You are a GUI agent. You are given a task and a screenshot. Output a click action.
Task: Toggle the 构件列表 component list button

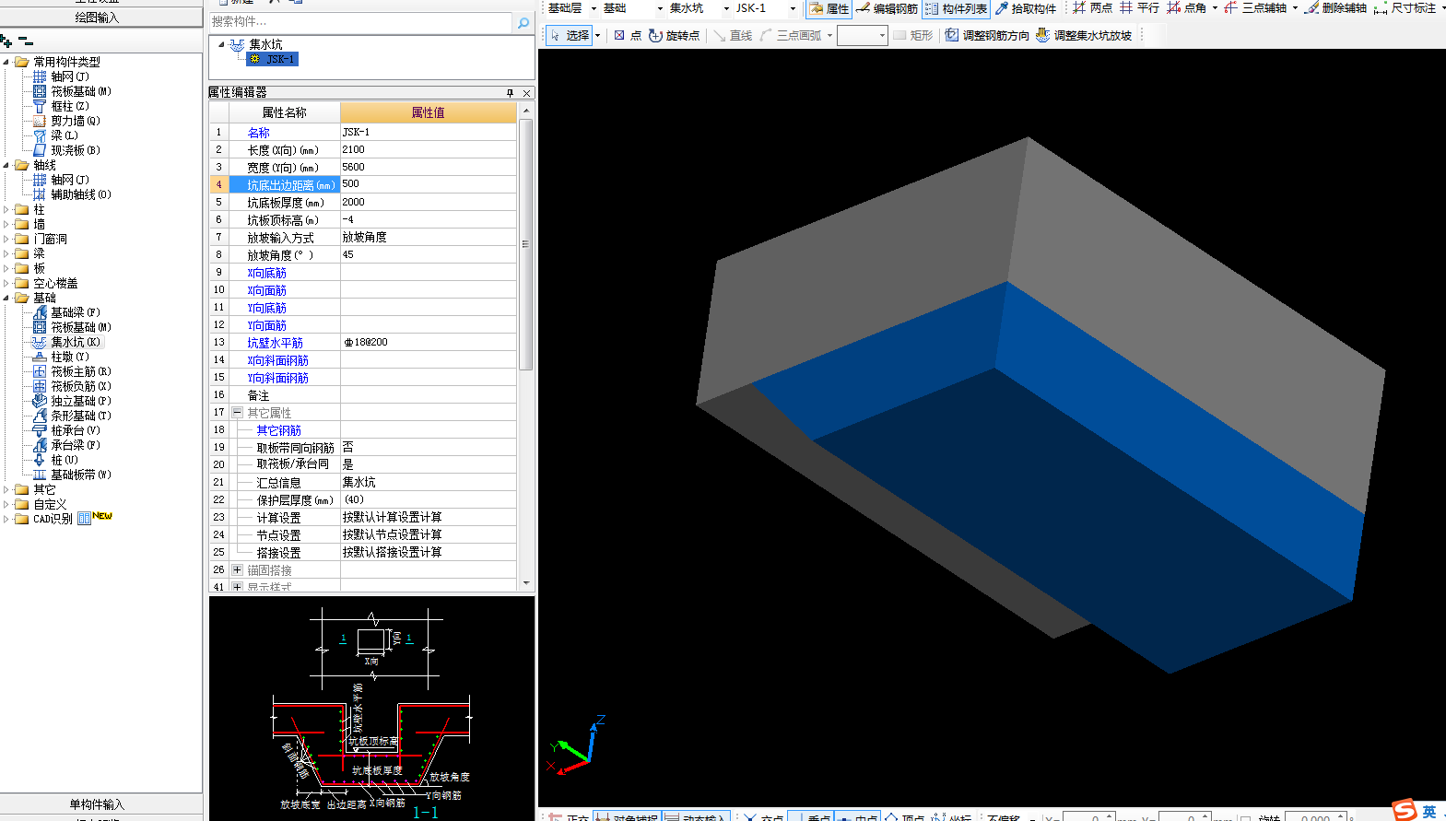click(957, 8)
